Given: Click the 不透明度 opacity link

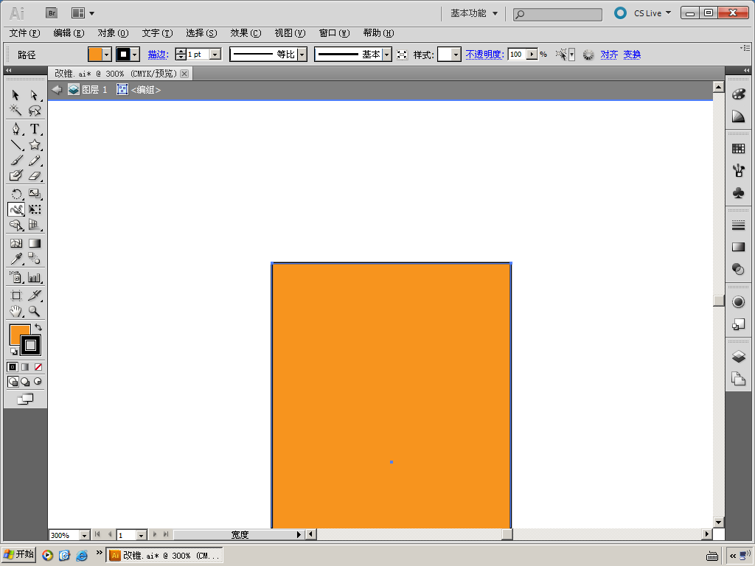Looking at the screenshot, I should pyautogui.click(x=484, y=55).
